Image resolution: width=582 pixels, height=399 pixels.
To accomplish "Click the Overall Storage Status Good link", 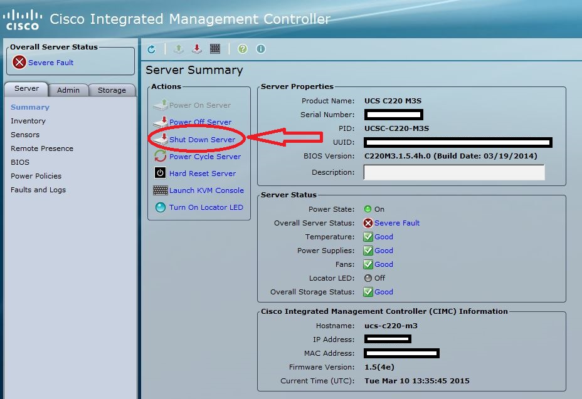I will pos(384,292).
